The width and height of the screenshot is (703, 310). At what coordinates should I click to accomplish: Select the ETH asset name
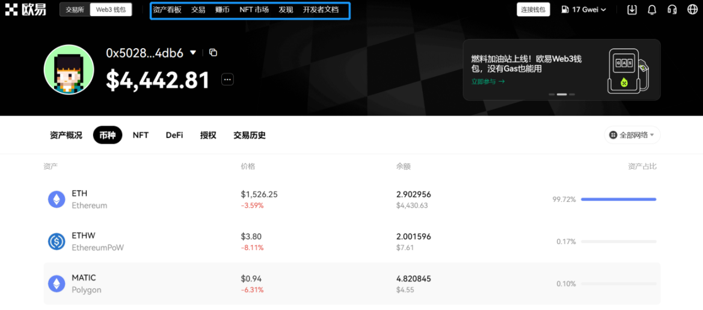(79, 193)
